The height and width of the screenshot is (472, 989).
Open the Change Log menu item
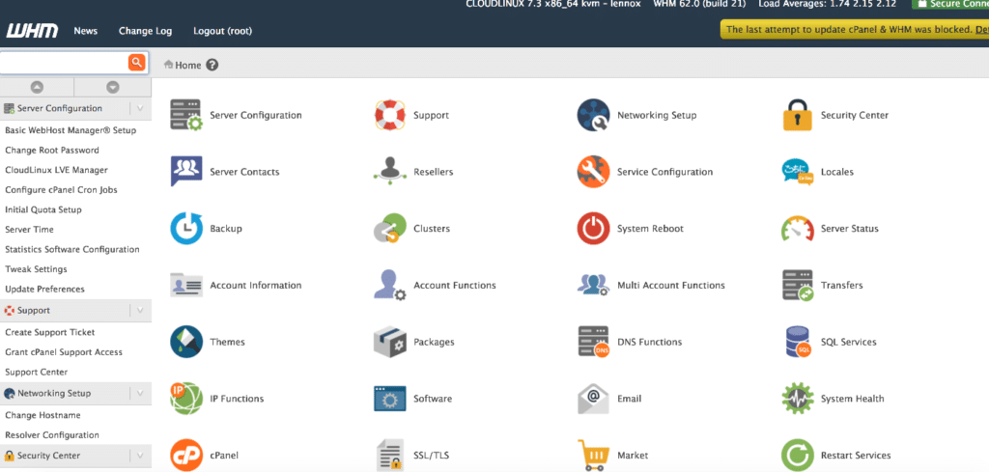point(145,31)
